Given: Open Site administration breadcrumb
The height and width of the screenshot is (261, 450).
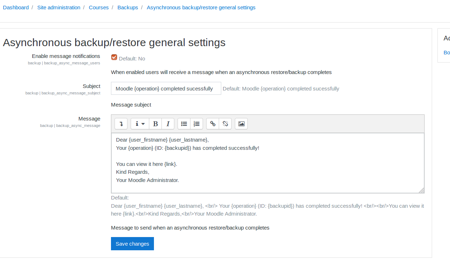Looking at the screenshot, I should 59,8.
